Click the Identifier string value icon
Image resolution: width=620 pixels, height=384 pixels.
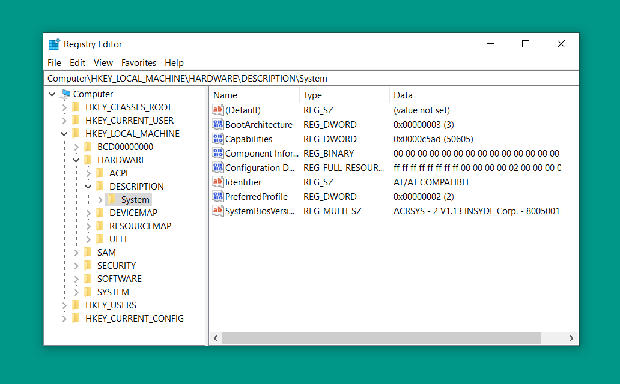point(218,182)
